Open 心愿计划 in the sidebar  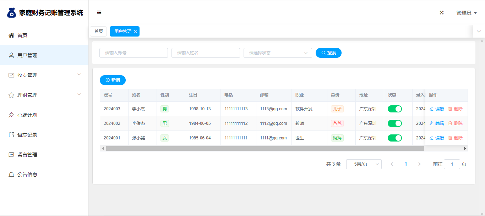tap(27, 115)
